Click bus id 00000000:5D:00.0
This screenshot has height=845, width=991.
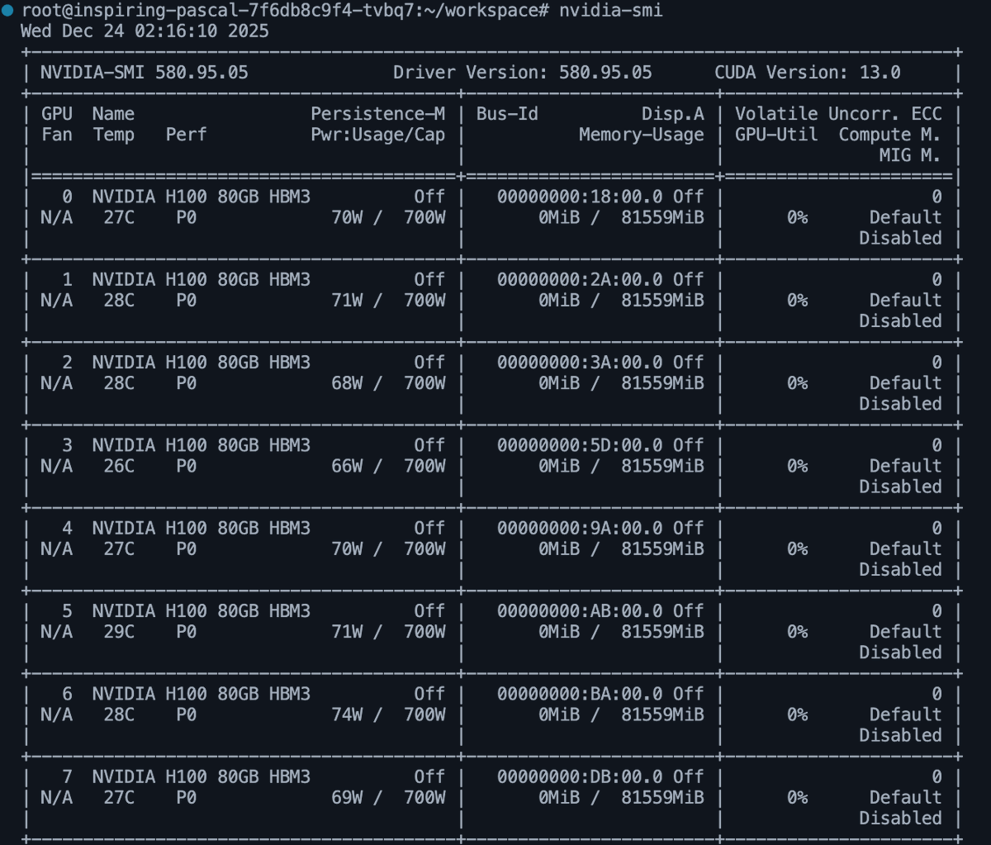(x=580, y=445)
